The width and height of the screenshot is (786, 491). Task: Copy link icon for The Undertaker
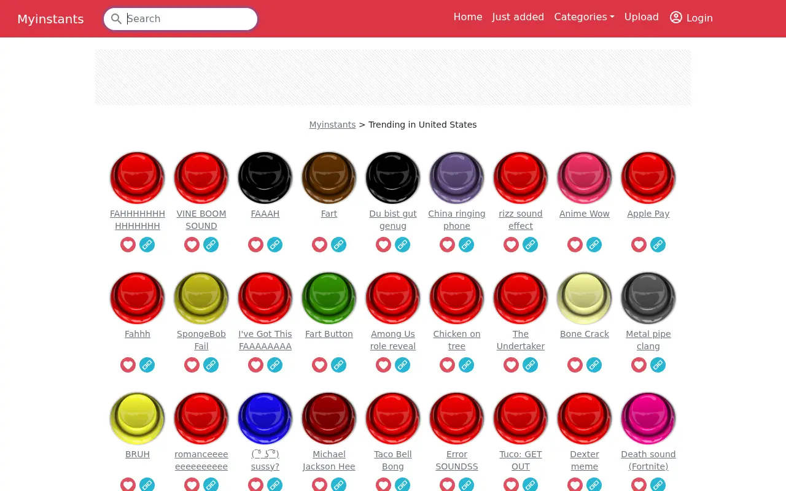pos(531,365)
